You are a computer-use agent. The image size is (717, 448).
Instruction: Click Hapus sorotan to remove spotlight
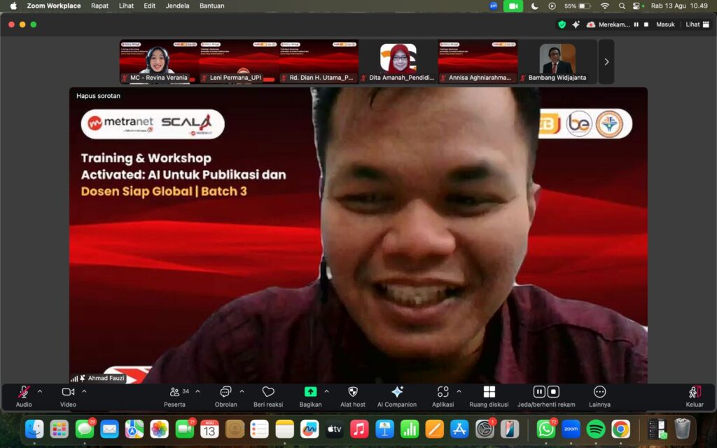click(x=98, y=96)
